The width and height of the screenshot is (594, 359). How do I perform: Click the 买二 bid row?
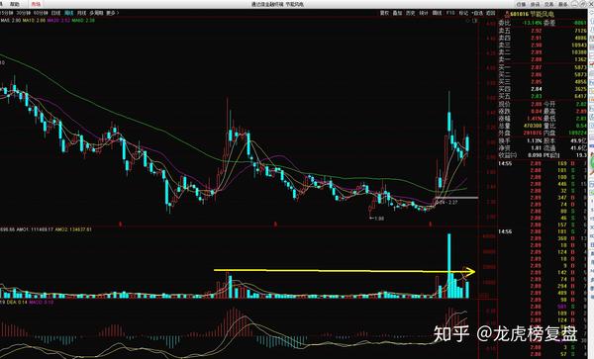click(543, 74)
